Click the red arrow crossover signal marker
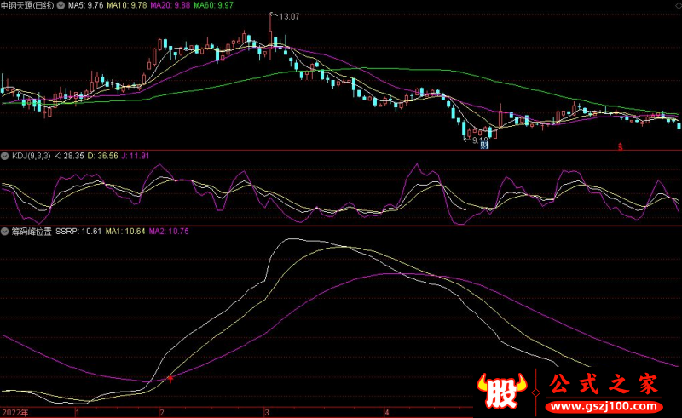This screenshot has height=418, width=682. (x=170, y=378)
